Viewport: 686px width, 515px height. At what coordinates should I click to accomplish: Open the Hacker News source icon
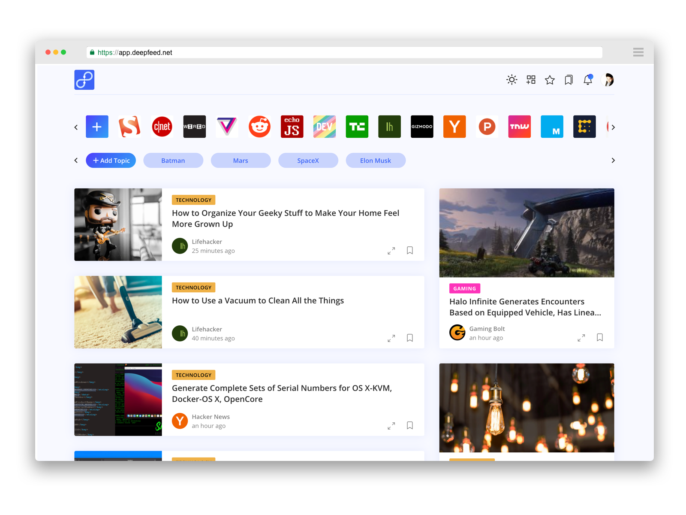454,127
